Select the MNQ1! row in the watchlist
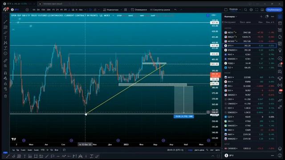The image size is (285, 160). pos(249,37)
